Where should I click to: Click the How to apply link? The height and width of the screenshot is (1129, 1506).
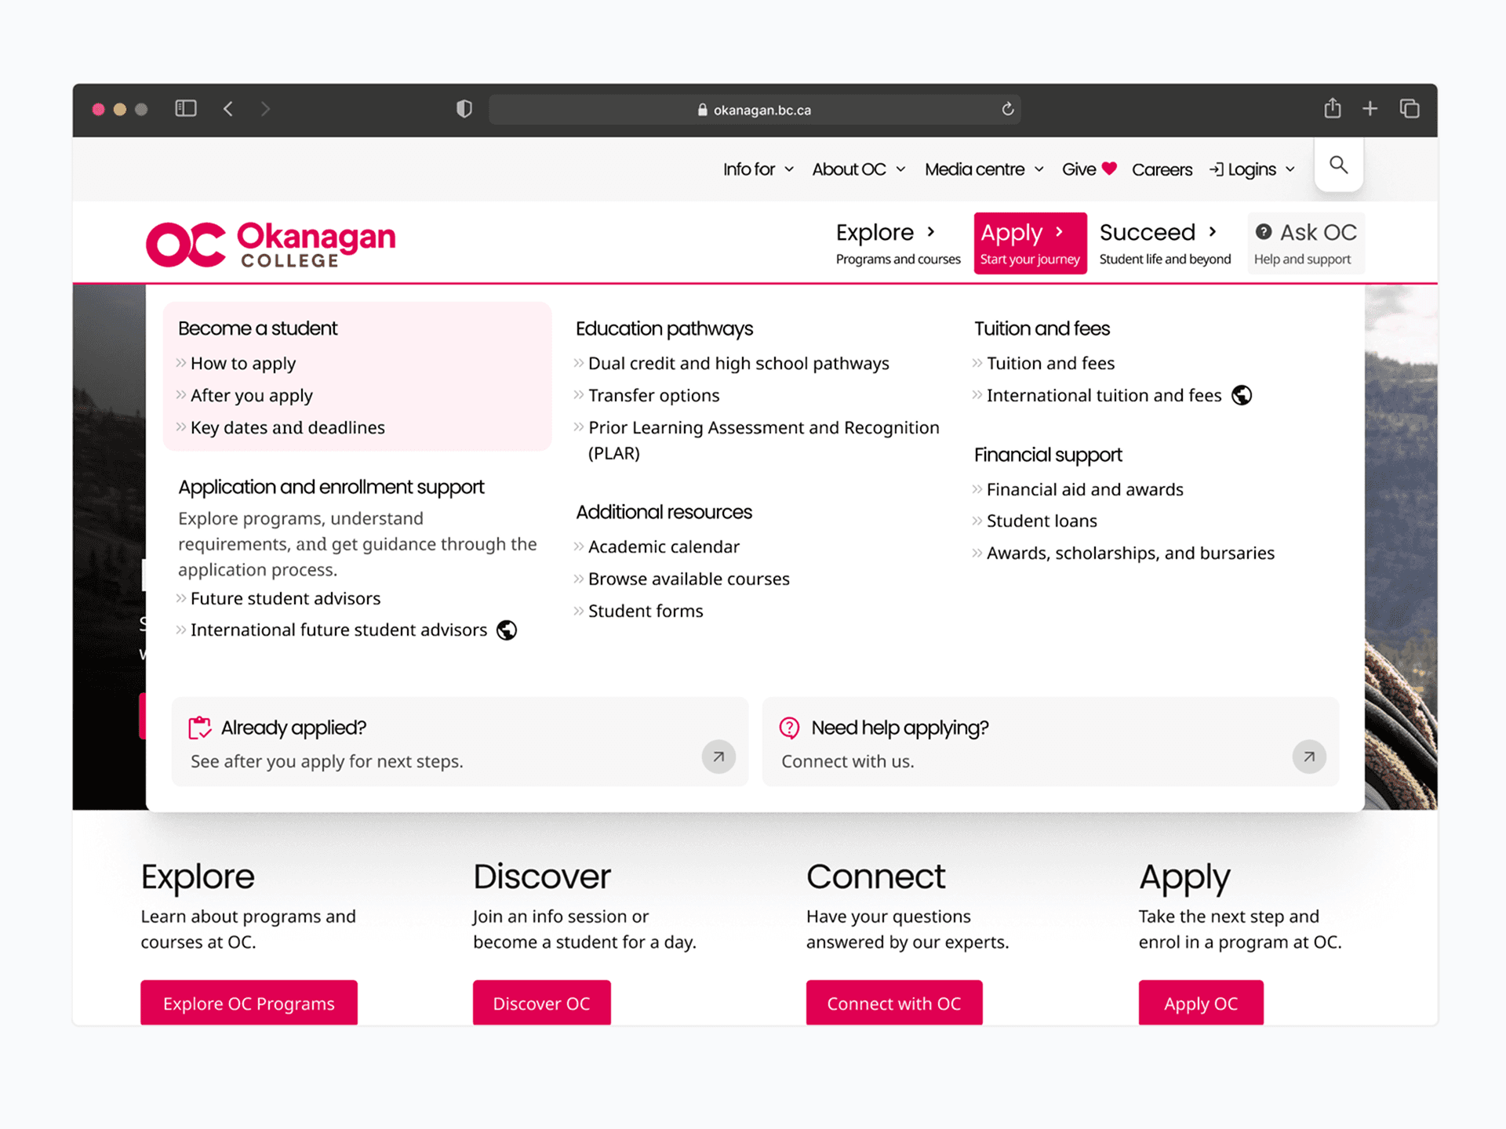[243, 363]
